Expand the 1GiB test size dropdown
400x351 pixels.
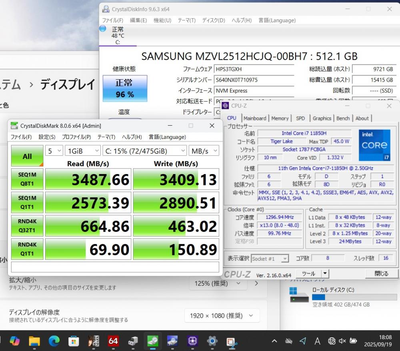[84, 151]
